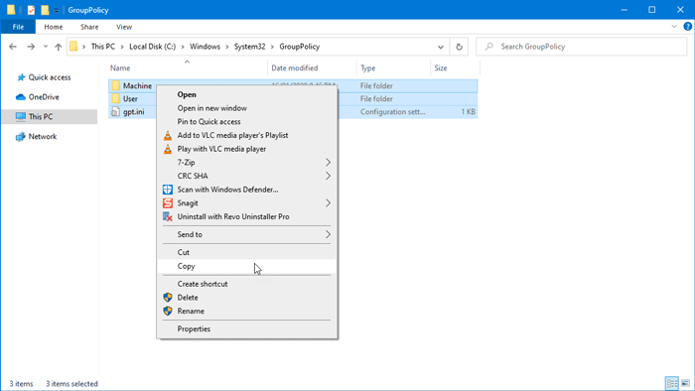This screenshot has width=695, height=391.
Task: Click the VLC cone icon beside Play with VLC
Action: pos(168,149)
